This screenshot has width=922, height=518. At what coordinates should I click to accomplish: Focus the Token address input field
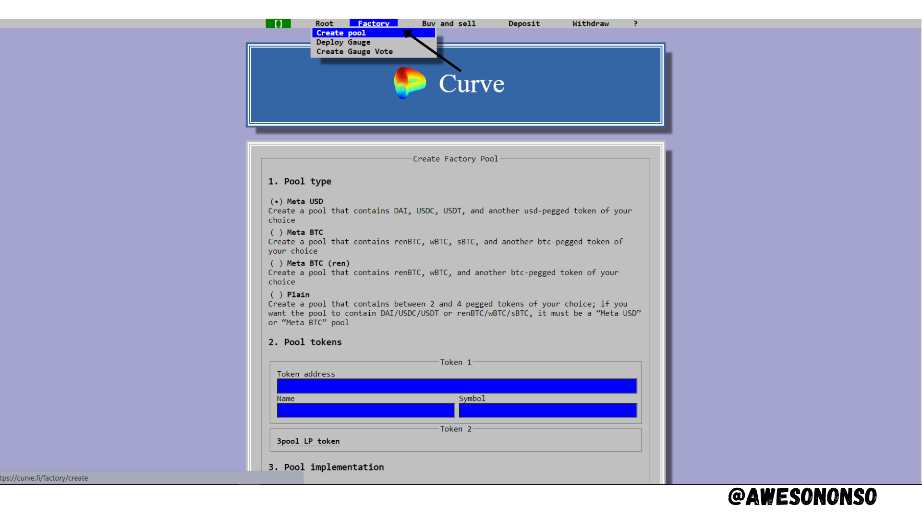[x=457, y=386]
